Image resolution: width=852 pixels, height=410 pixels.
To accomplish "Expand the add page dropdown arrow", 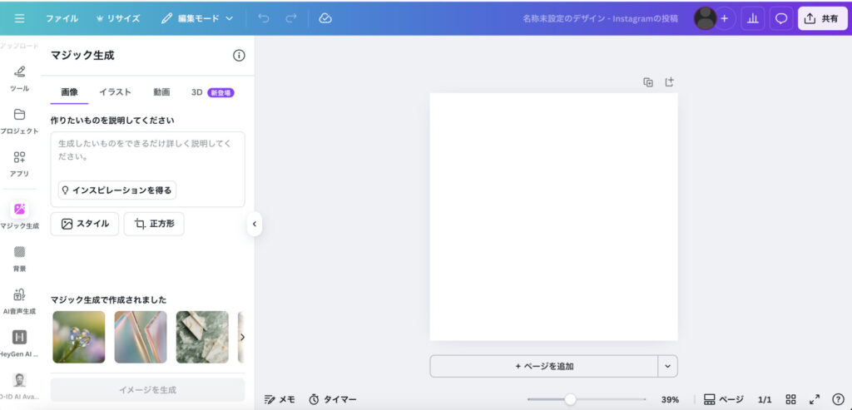I will [668, 366].
